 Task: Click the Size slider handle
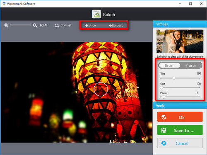[174, 78]
